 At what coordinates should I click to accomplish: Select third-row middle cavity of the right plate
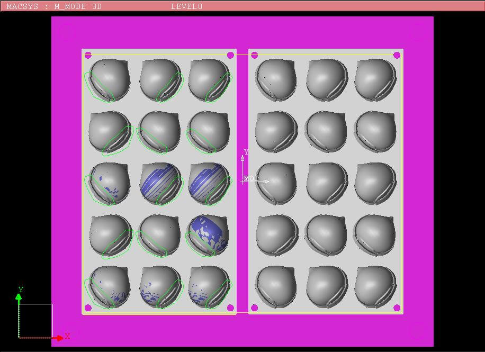point(327,184)
